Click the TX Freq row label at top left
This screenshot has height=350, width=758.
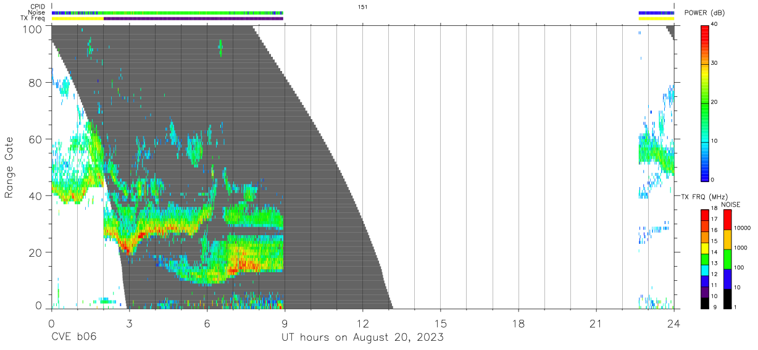[x=33, y=18]
